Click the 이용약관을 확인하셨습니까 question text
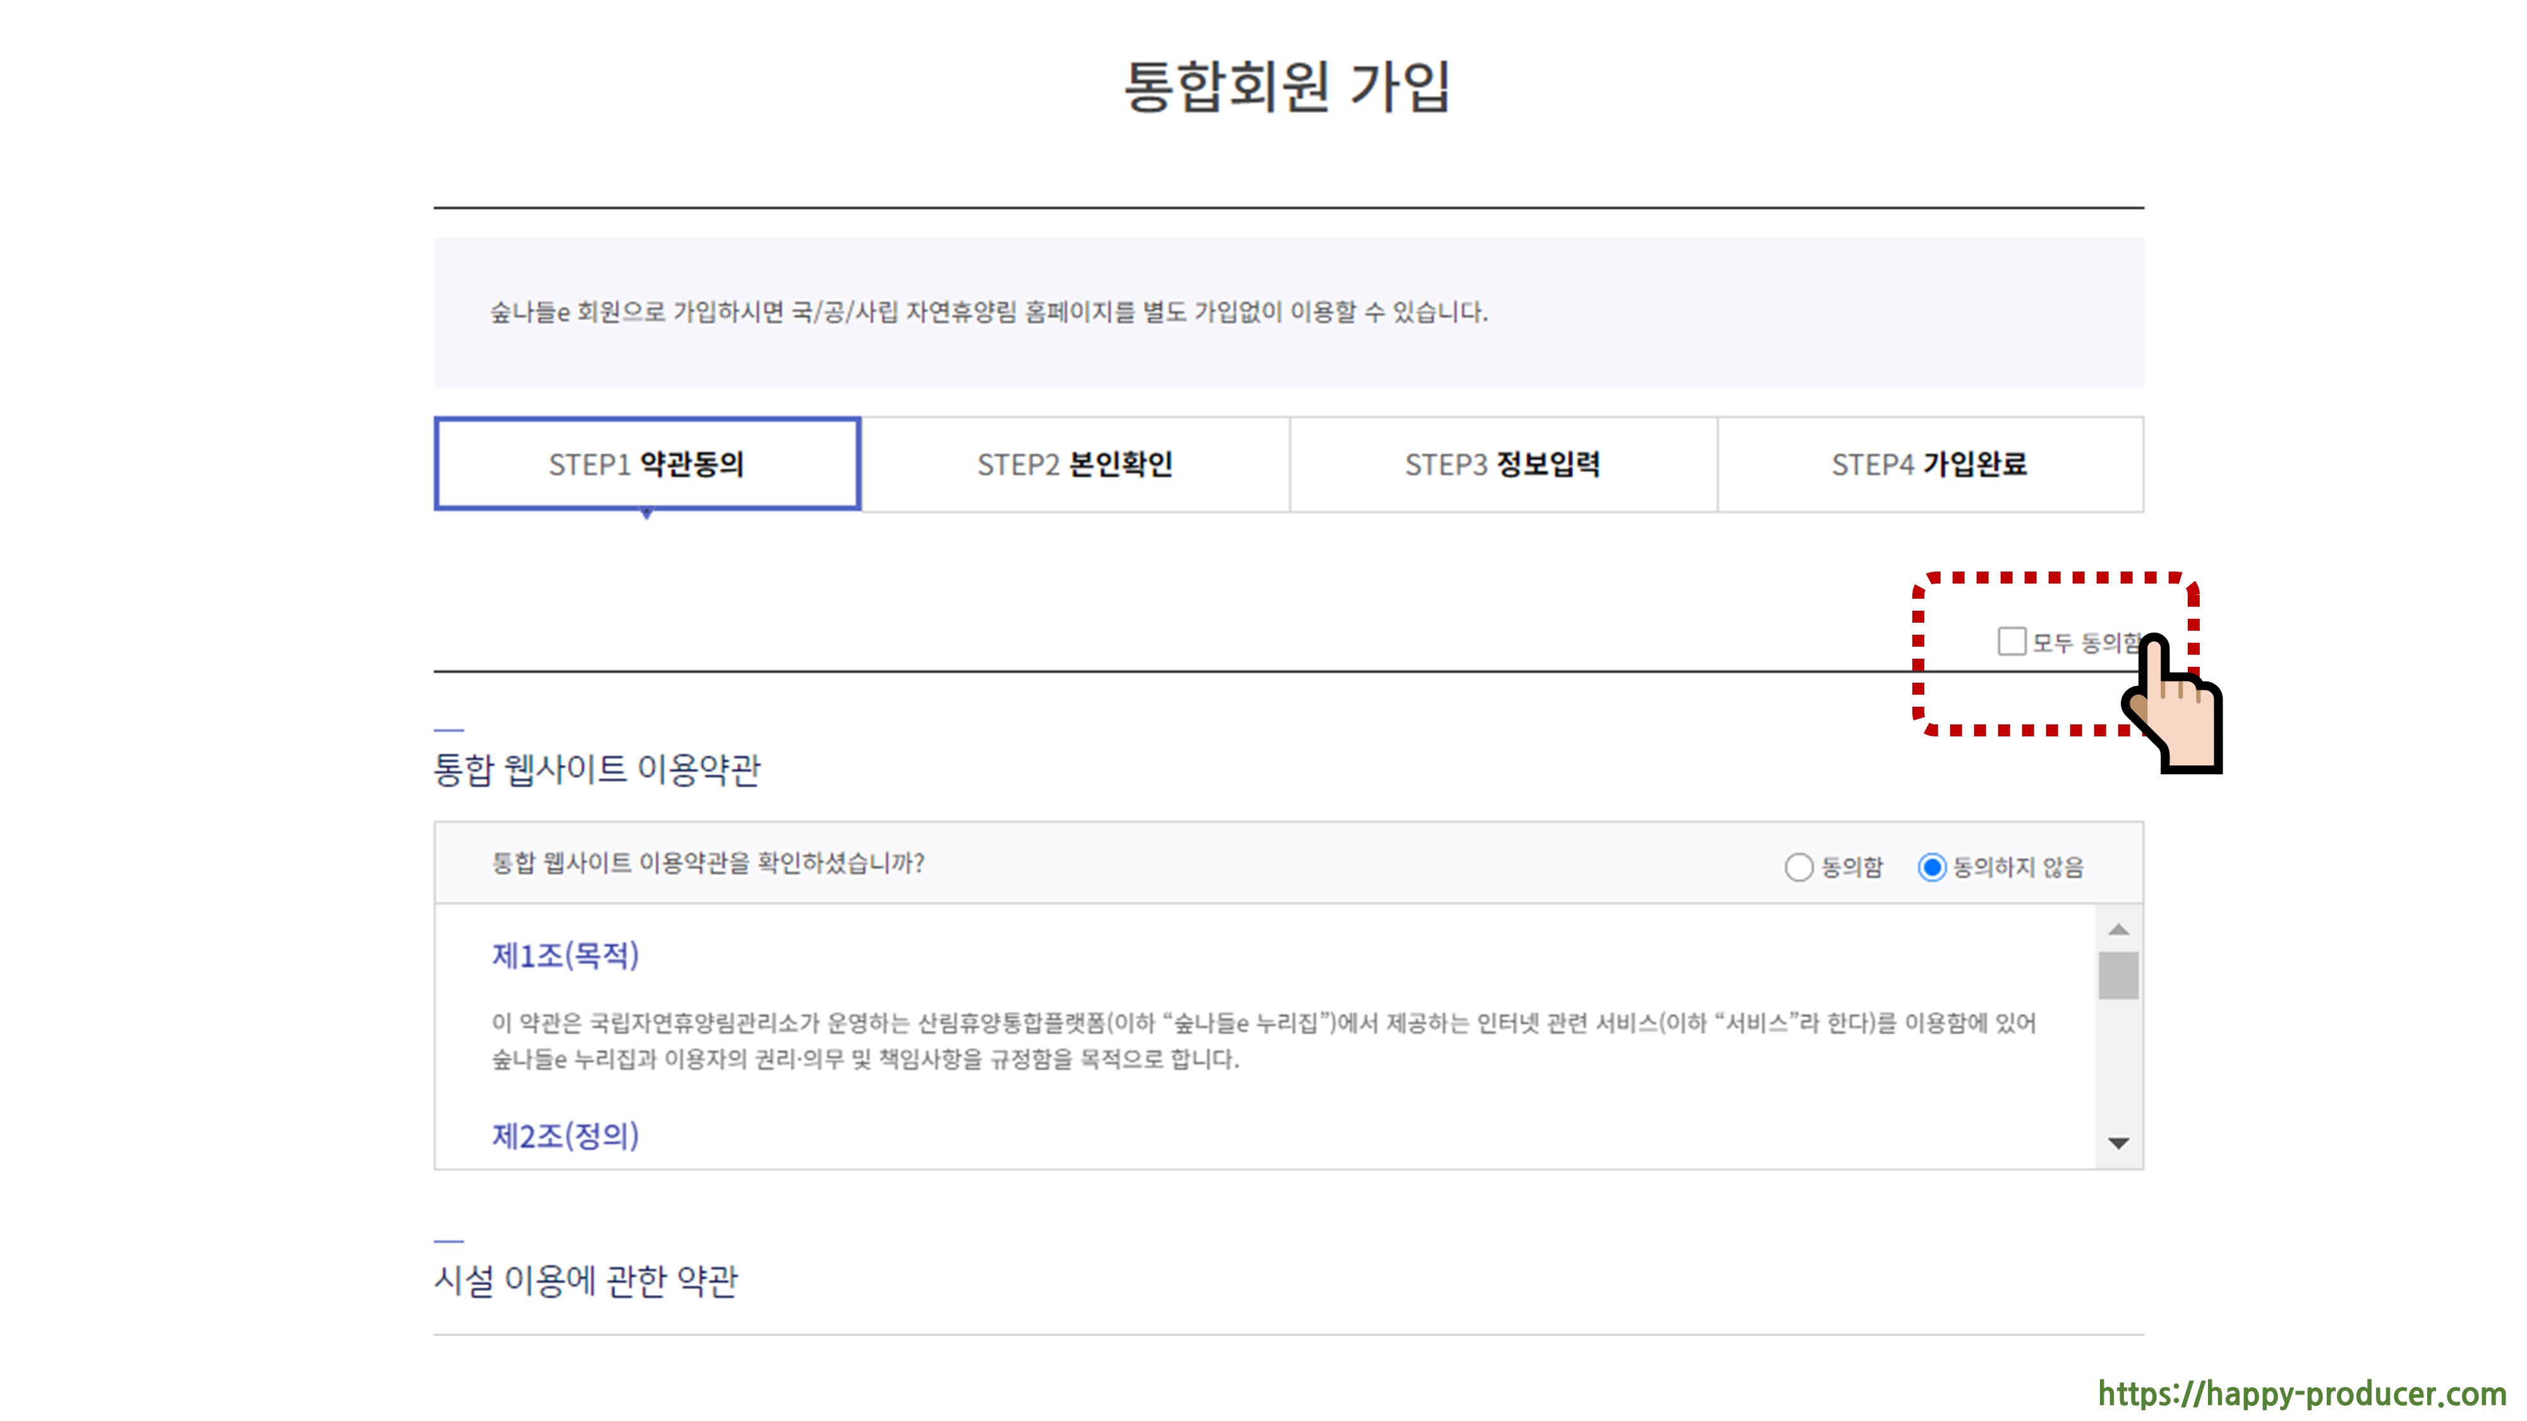The height and width of the screenshot is (1421, 2527). click(708, 863)
